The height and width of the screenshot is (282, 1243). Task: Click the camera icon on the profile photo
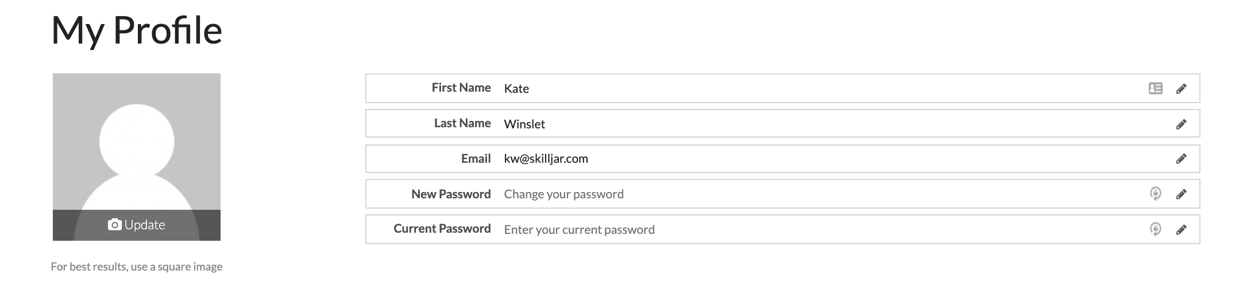click(114, 225)
